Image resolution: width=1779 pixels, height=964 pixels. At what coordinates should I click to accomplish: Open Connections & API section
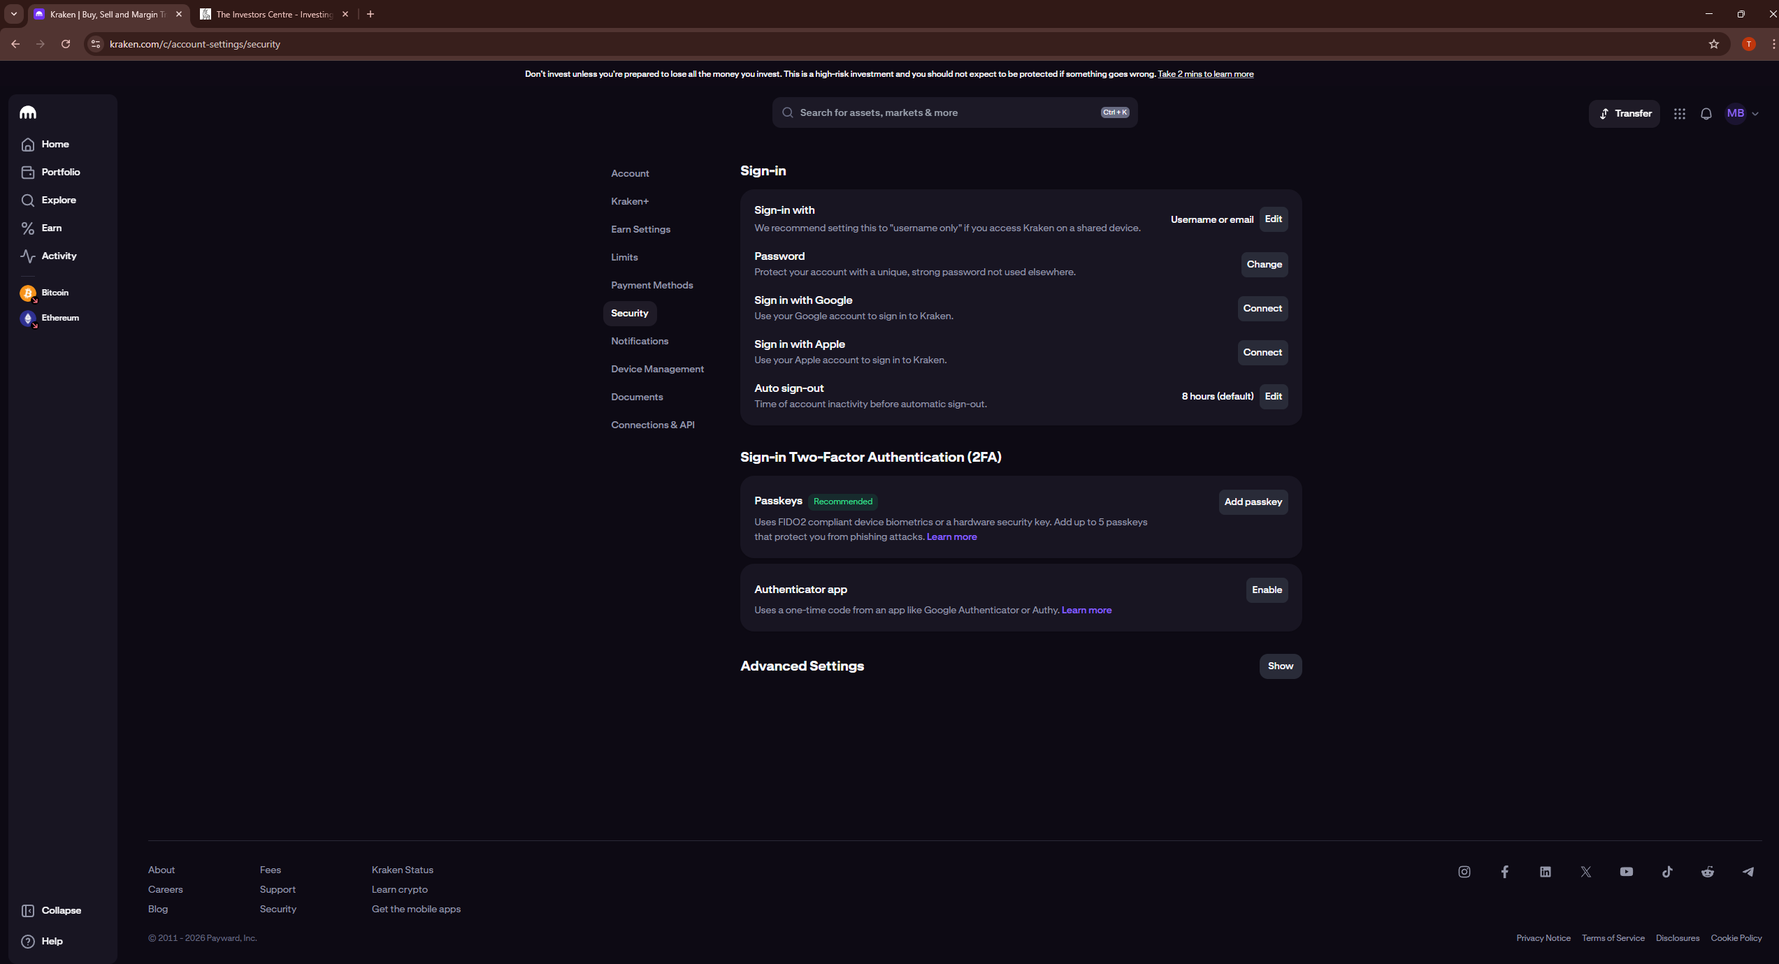tap(653, 425)
